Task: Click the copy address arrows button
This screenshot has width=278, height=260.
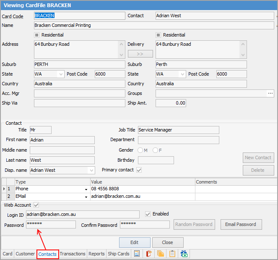Action: (x=140, y=54)
